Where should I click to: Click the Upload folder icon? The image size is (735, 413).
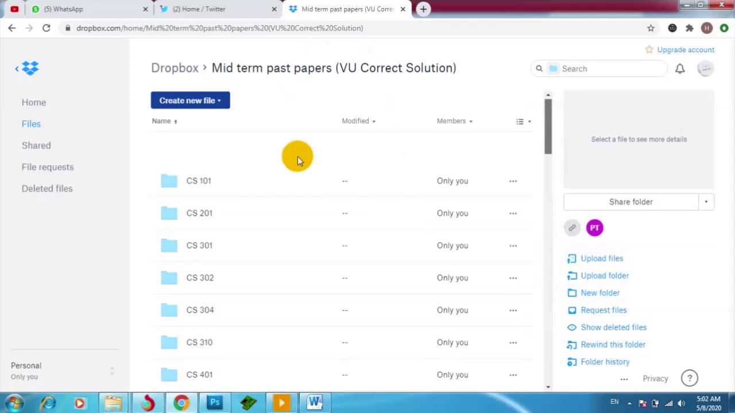pyautogui.click(x=571, y=276)
